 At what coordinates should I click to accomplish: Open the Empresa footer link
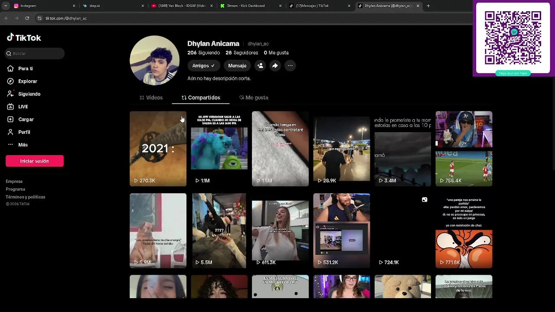tap(14, 182)
